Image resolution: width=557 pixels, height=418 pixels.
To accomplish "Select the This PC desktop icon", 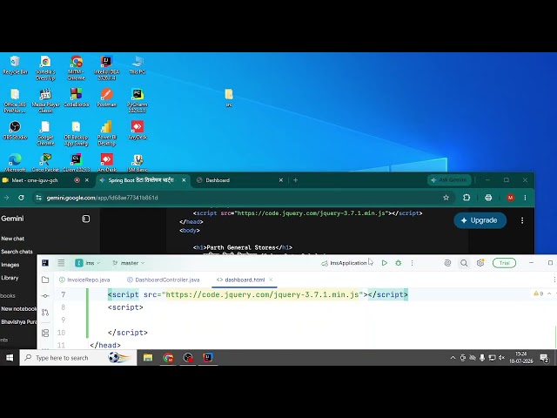I will tap(138, 65).
